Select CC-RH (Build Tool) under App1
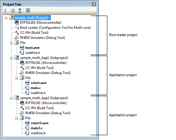 pyautogui.click(x=40, y=68)
